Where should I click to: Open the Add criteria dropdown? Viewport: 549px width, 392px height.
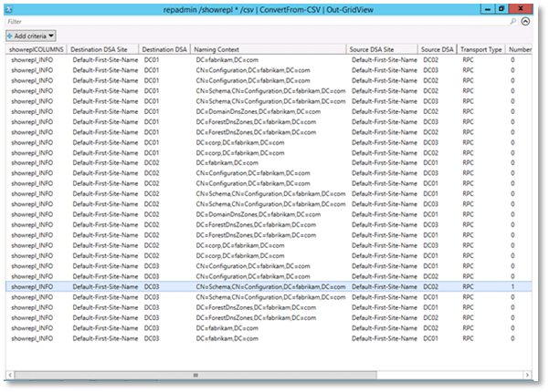point(31,34)
